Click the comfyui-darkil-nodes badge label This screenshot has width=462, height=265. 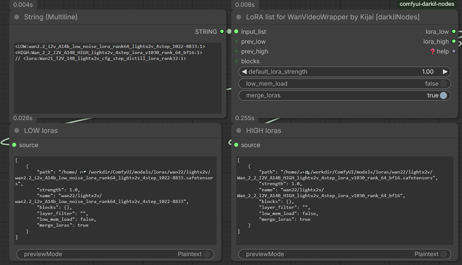point(427,4)
